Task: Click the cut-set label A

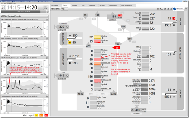Action: pos(81,19)
